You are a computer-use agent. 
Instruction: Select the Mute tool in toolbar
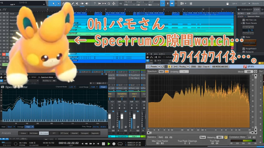point(77,4)
